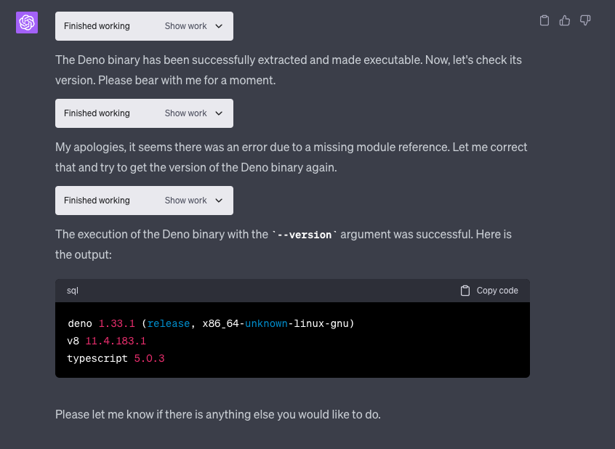Click the v8 11.4.183.1 code line
615x449 pixels.
tap(107, 341)
